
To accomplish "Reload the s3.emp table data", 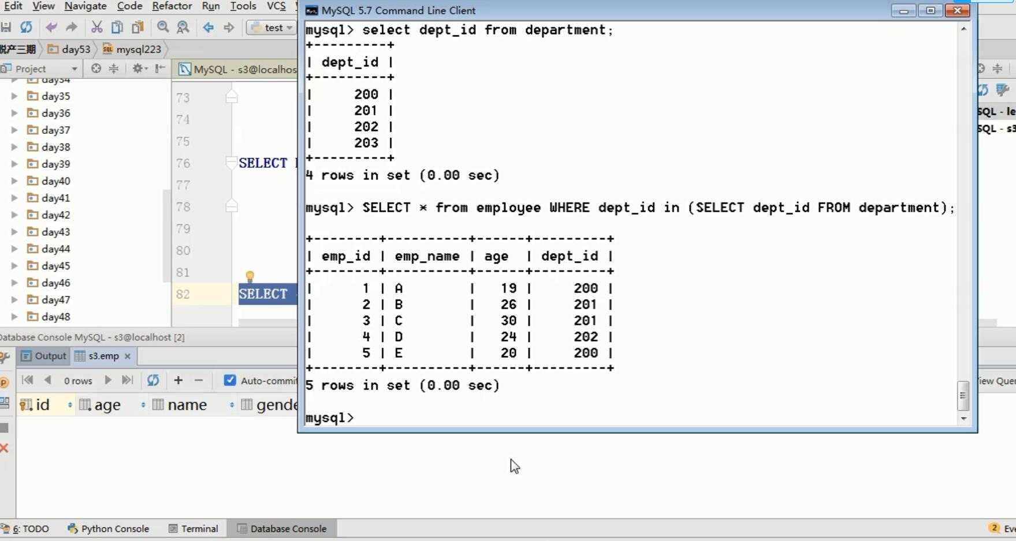I will click(x=153, y=380).
